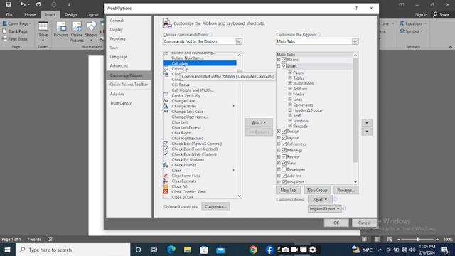Expand the Home tab tree node

click(279, 60)
